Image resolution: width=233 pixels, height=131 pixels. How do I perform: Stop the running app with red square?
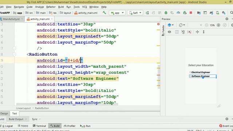point(191,13)
